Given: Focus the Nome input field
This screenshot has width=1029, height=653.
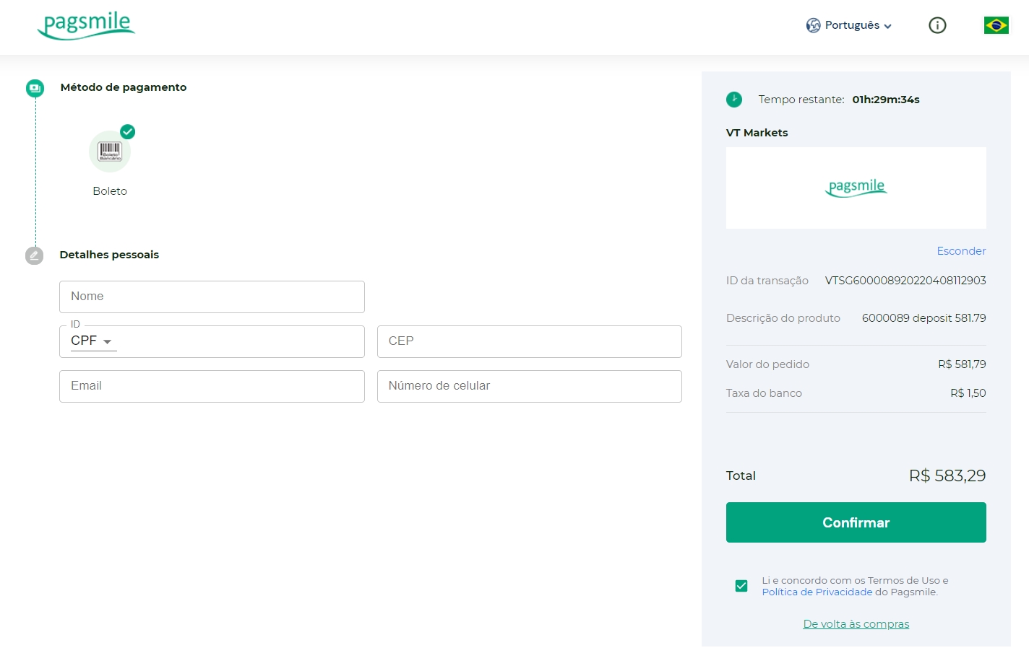Looking at the screenshot, I should 212,297.
